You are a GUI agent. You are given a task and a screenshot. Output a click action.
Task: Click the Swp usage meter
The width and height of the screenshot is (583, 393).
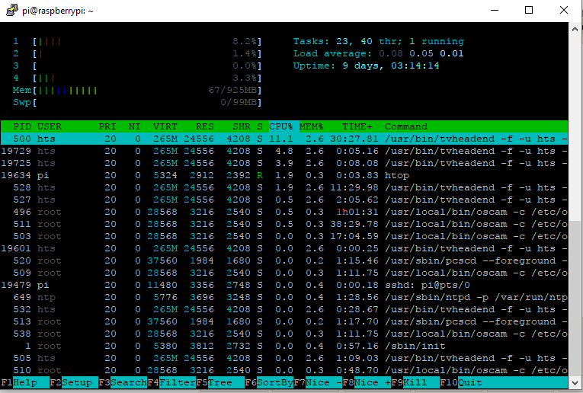138,102
